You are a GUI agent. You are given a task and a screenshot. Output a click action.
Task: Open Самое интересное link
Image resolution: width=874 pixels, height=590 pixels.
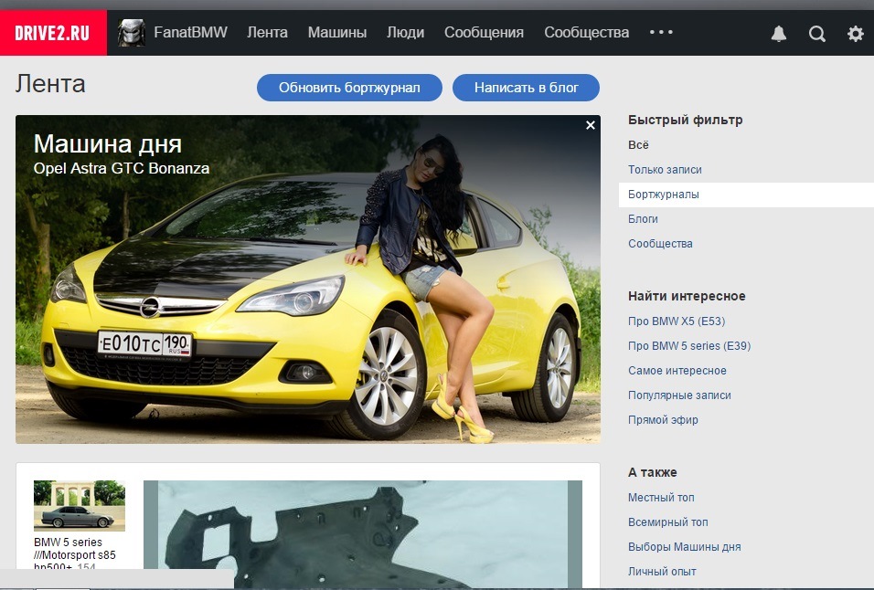tap(677, 371)
